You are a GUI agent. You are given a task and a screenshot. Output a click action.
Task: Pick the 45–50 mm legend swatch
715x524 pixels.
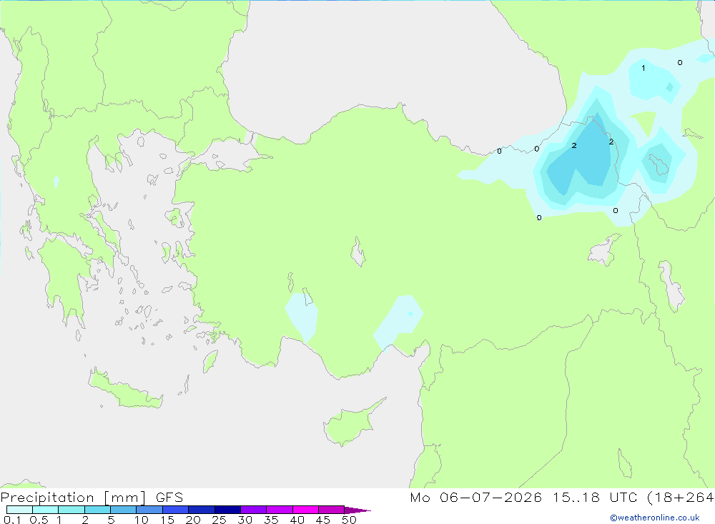point(332,510)
